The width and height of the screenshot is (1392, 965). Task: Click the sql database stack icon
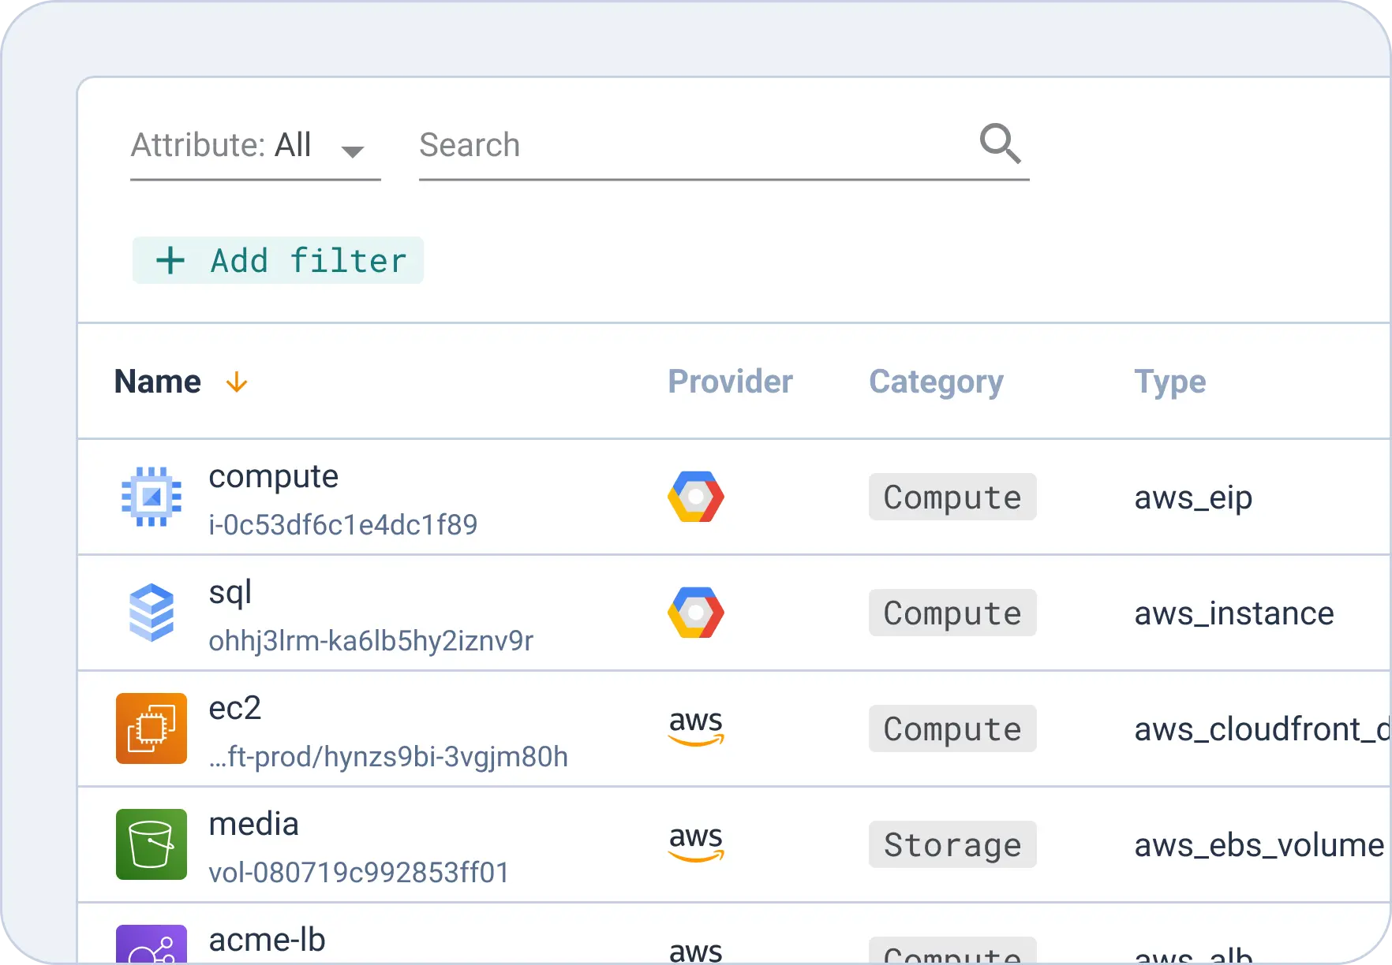coord(152,613)
